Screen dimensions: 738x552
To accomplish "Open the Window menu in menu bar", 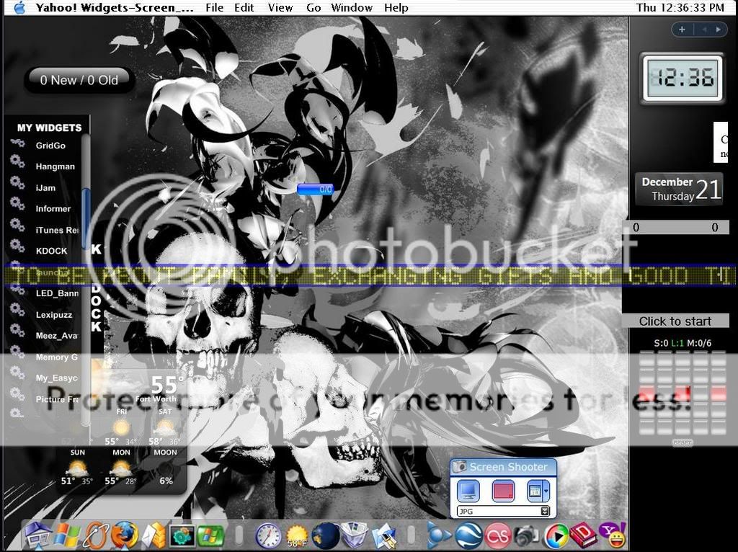I will (x=352, y=8).
